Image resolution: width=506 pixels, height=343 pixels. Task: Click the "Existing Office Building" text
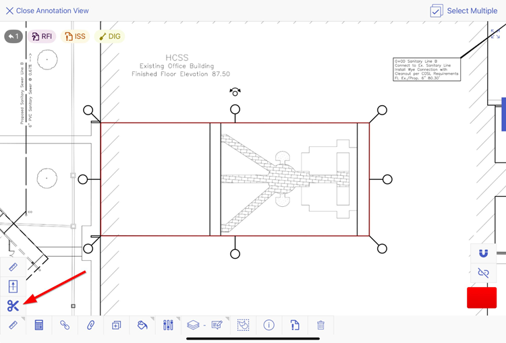point(177,66)
